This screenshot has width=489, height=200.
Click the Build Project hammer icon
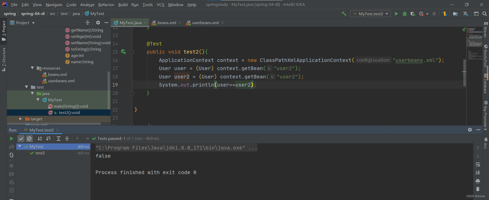344,14
